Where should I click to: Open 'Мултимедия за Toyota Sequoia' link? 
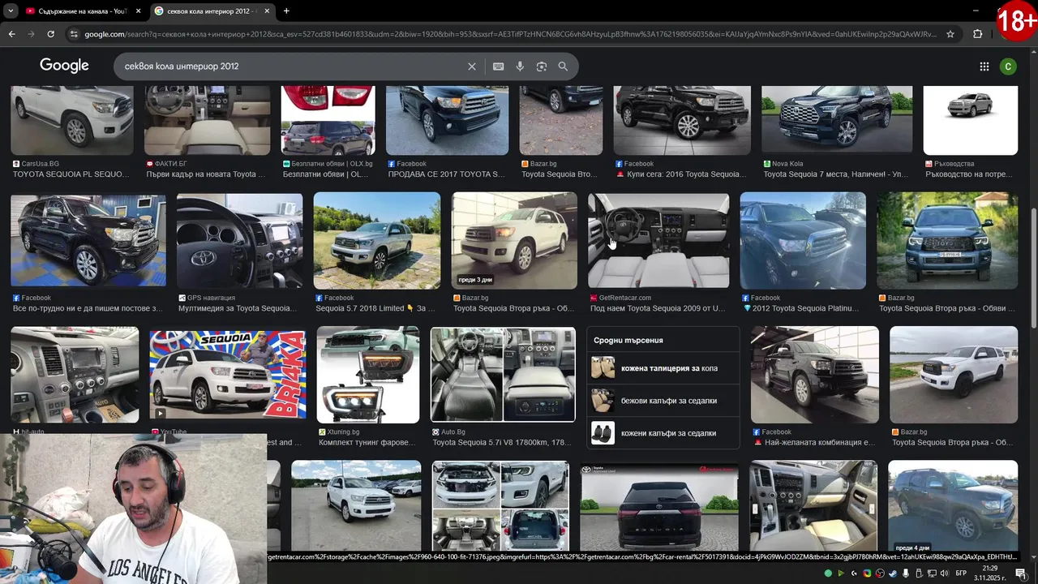click(237, 308)
